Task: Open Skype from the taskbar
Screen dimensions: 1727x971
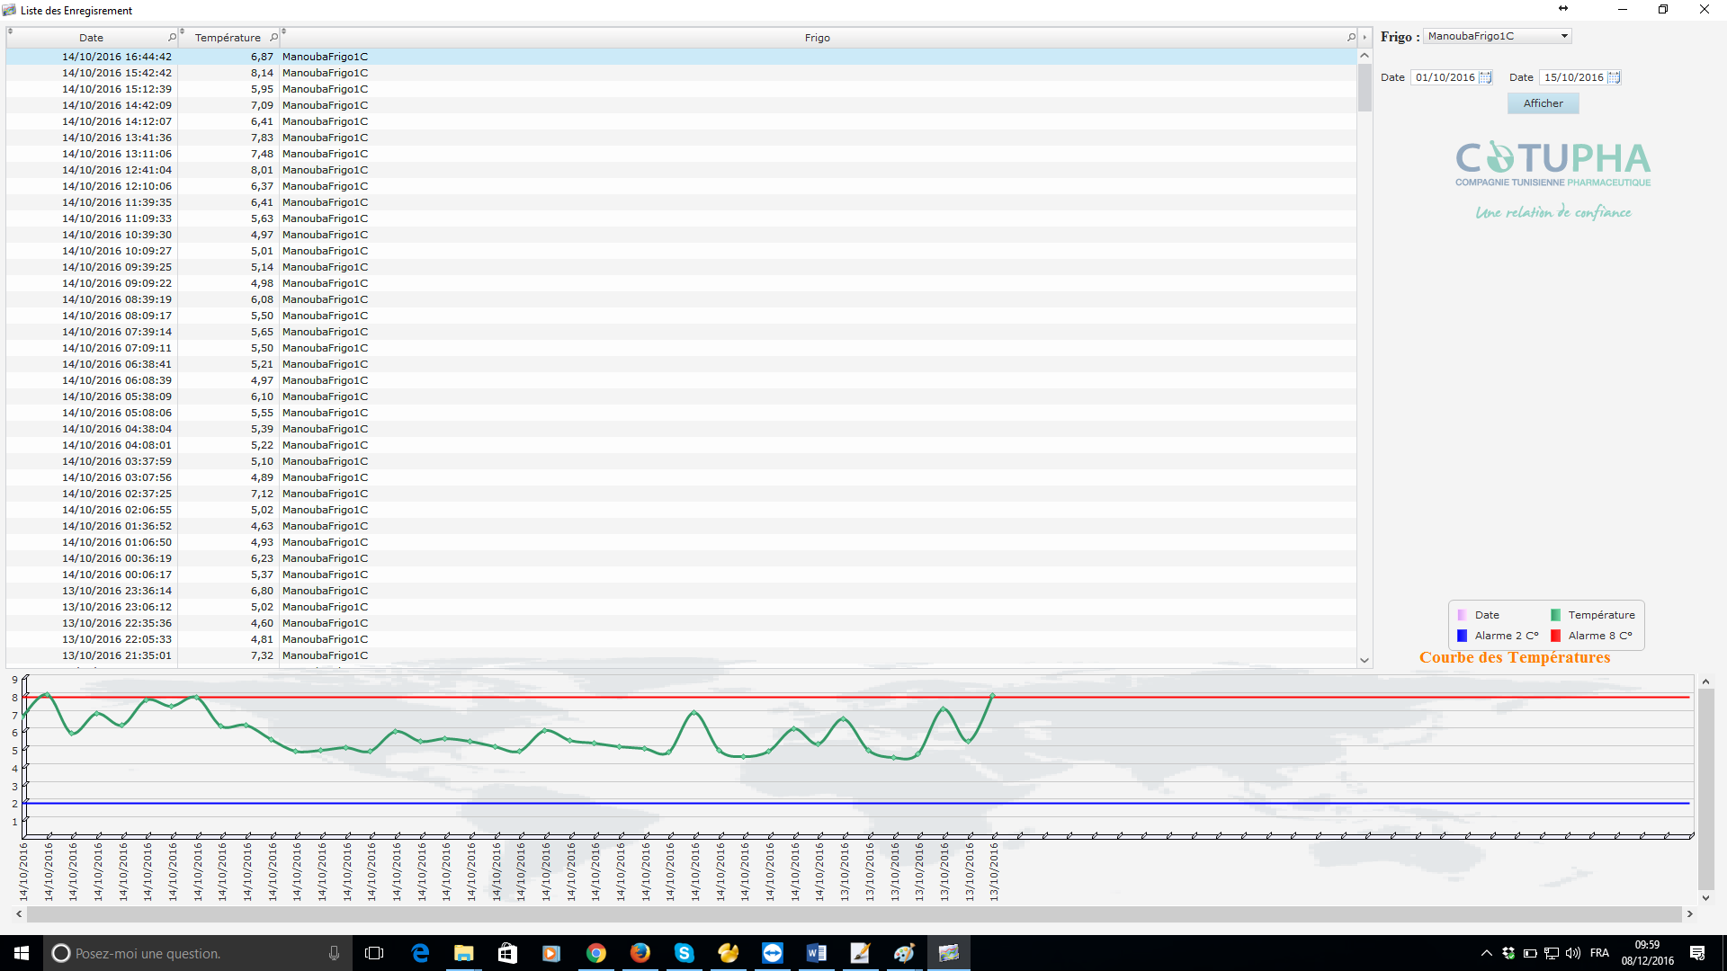Action: (684, 953)
